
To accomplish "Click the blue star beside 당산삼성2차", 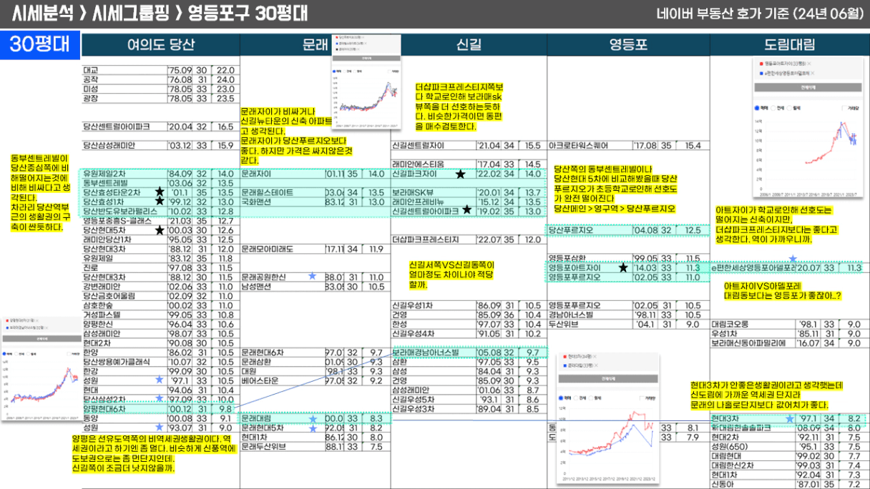I will (x=160, y=398).
